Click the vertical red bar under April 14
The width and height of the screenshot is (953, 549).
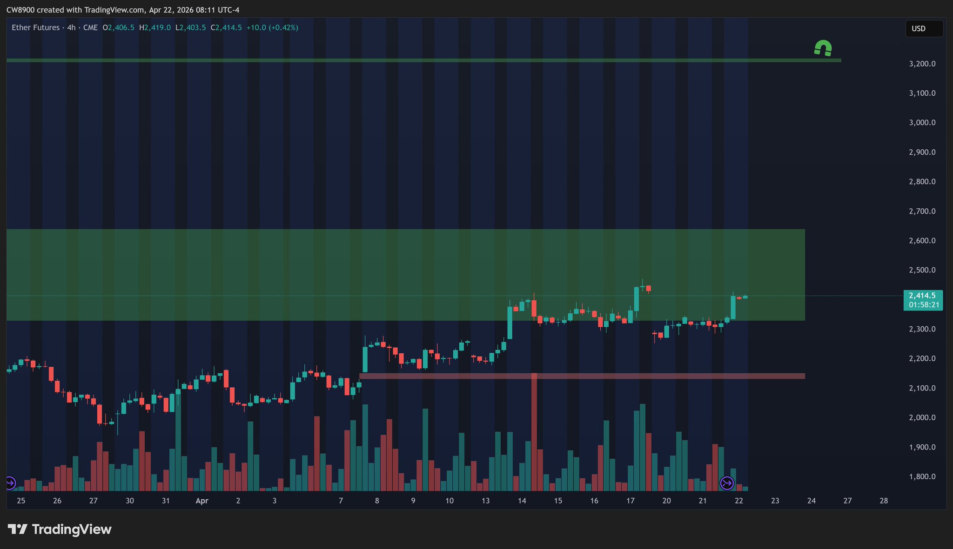(x=534, y=418)
